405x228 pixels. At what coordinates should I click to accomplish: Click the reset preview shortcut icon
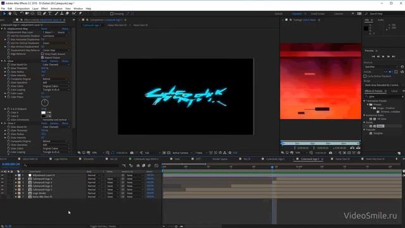pos(402,66)
